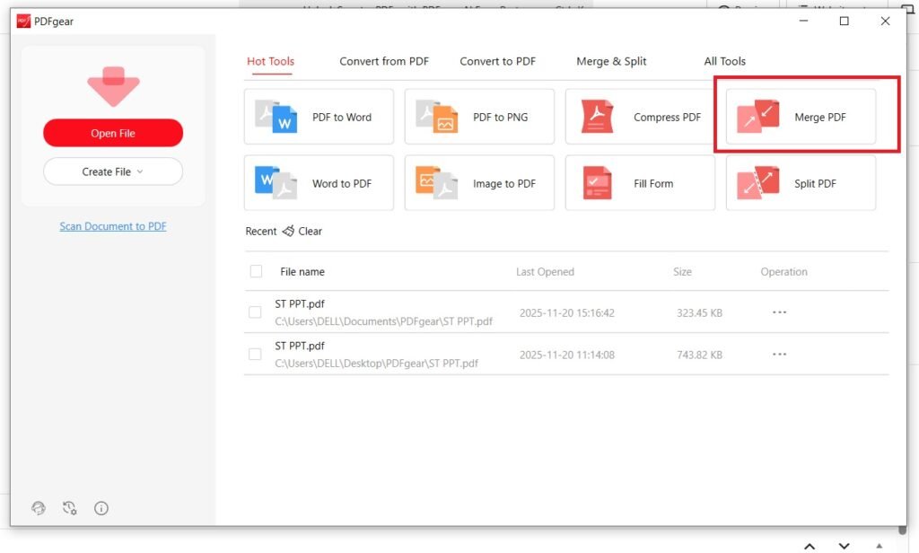Screen dimensions: 919x553
Task: Tick the select-all checkbox beside File name
Action: point(256,271)
